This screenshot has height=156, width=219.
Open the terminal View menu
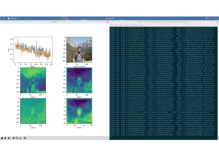[121, 25]
